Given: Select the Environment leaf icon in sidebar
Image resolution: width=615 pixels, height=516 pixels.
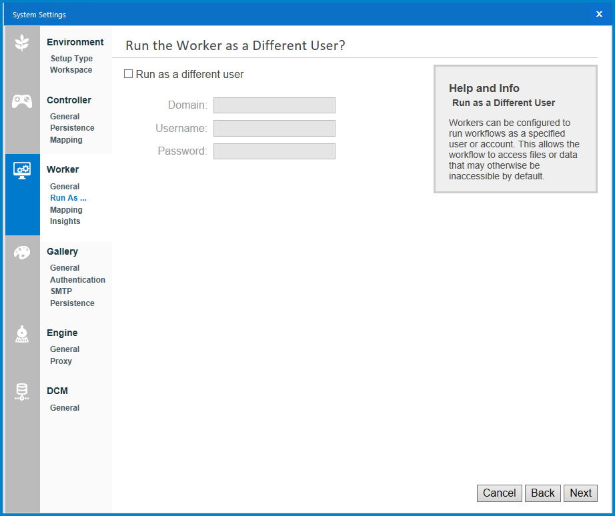Looking at the screenshot, I should coord(22,42).
